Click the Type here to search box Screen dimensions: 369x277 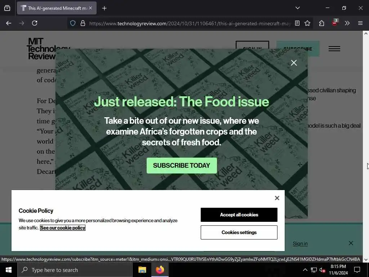(75, 270)
